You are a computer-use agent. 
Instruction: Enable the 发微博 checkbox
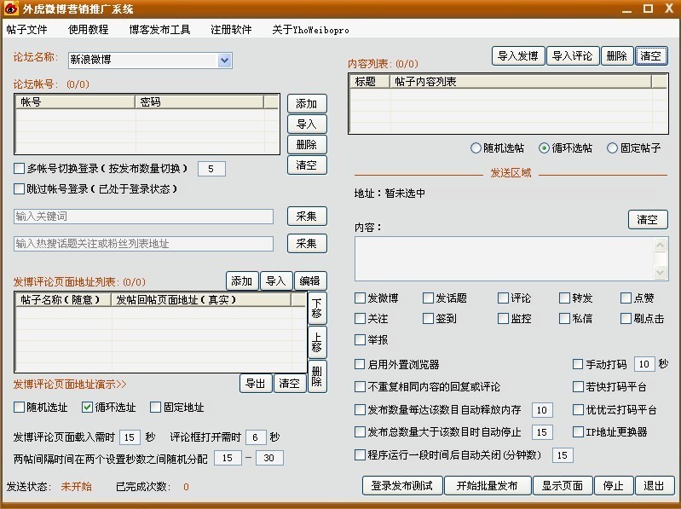click(360, 298)
